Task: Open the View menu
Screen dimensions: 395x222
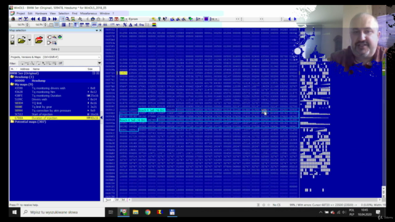Action: (x=52, y=14)
